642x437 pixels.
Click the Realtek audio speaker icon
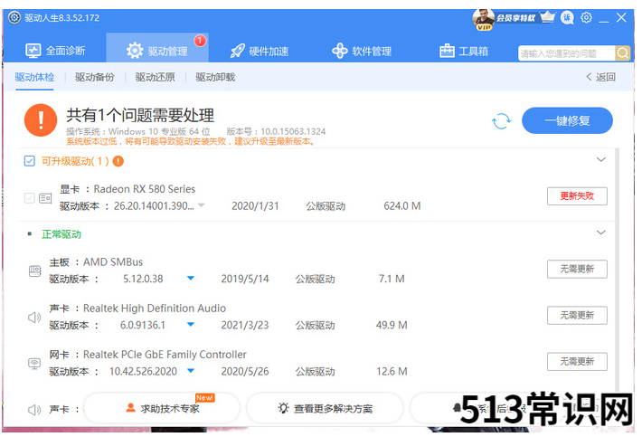tap(34, 317)
